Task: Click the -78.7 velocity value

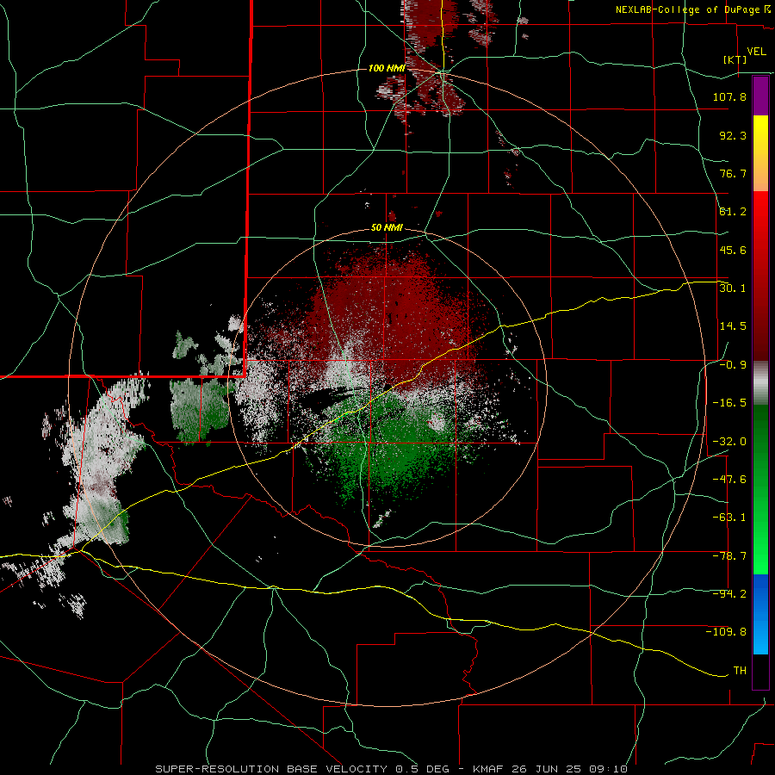Action: [729, 556]
